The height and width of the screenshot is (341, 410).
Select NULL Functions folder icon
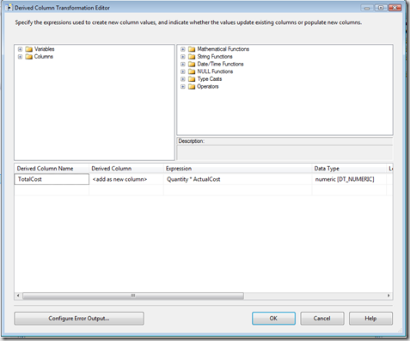pos(192,71)
